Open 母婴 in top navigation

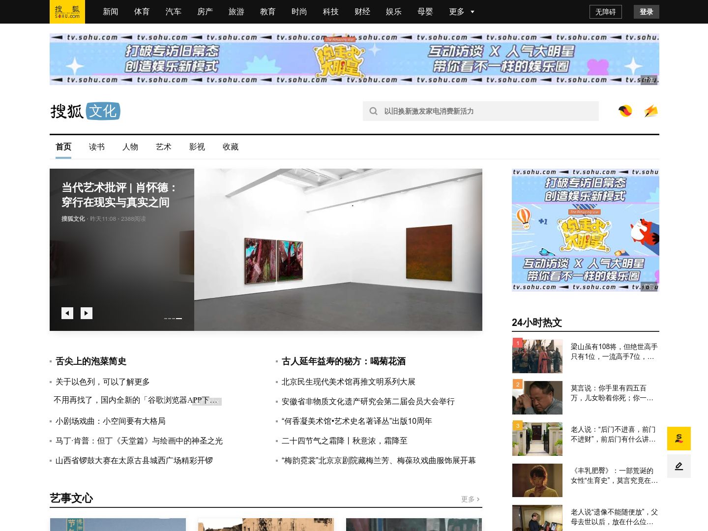tap(425, 12)
